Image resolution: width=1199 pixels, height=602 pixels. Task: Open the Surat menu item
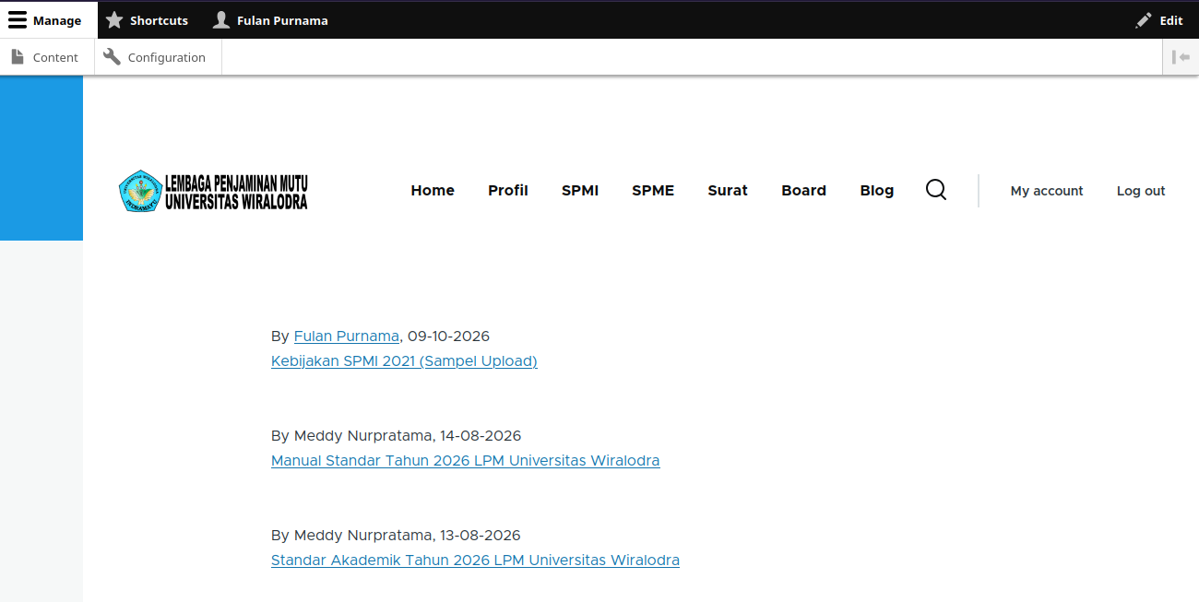click(x=728, y=191)
